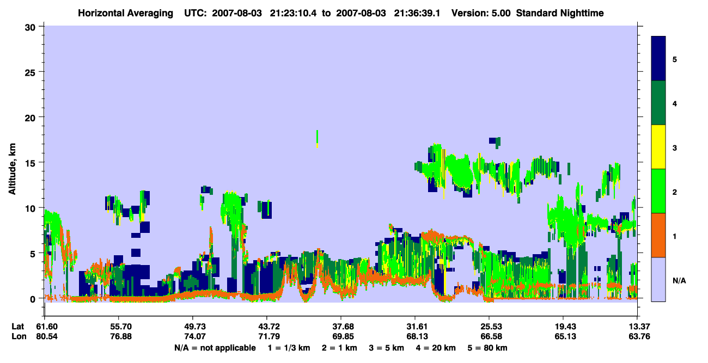Viewport: 708px width, 363px height.
Task: Click colorbar label 2
Action: pos(675,192)
